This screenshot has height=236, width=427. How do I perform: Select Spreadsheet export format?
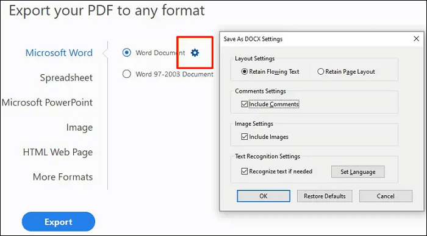point(66,78)
